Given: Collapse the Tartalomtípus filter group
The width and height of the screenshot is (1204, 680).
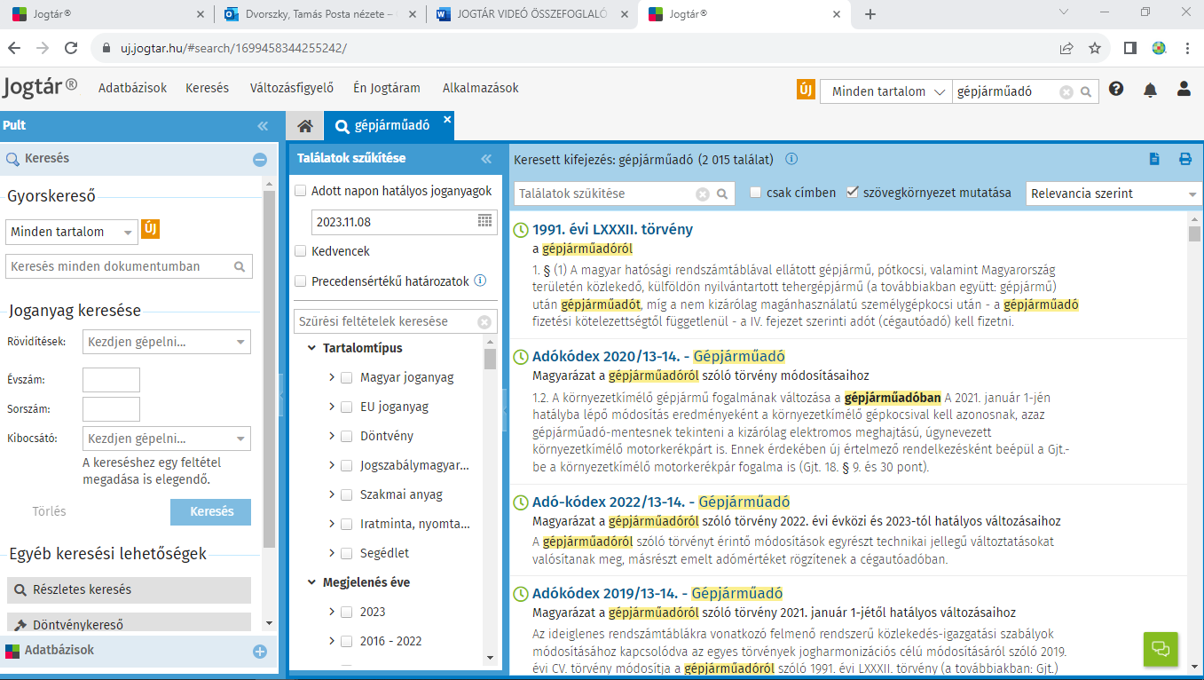Looking at the screenshot, I should point(312,348).
